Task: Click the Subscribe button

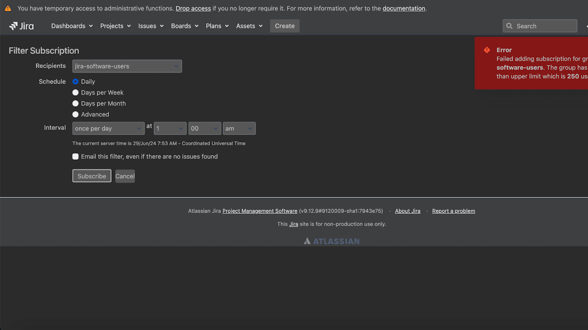Action: pos(91,176)
